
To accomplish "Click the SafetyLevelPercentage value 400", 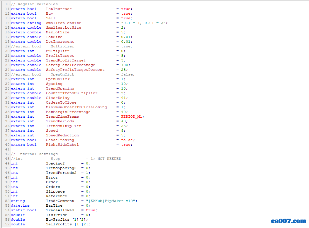I will point(125,65).
